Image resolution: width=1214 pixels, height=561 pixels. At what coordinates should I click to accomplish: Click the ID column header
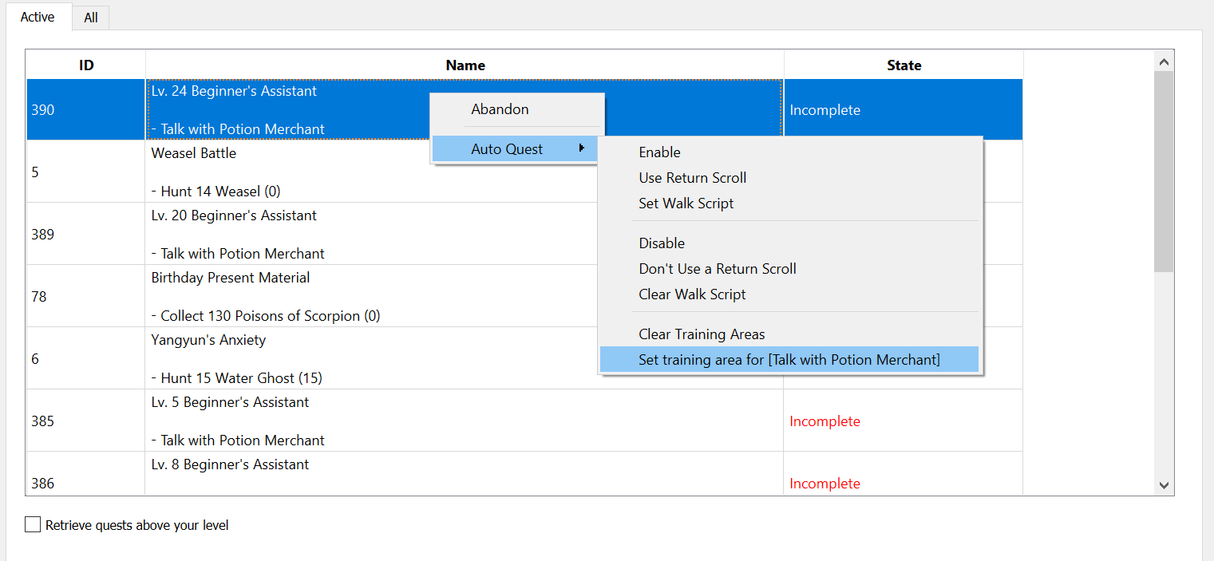tap(86, 65)
